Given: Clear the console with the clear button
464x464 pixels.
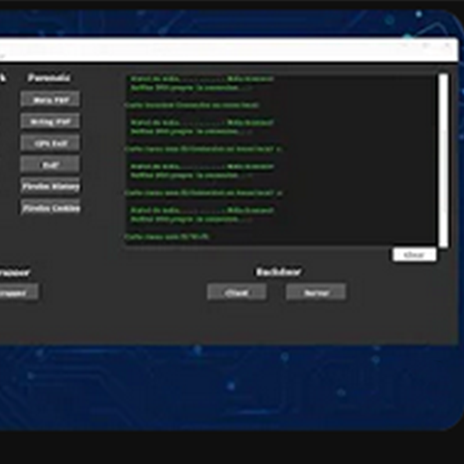Looking at the screenshot, I should (414, 255).
